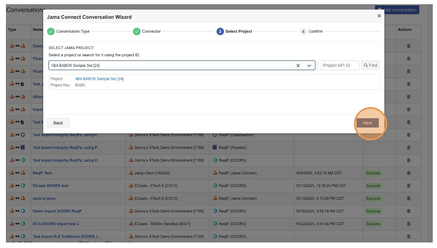The image size is (437, 248).
Task: Close the Conversation Wizard dialog
Action: coord(379,16)
